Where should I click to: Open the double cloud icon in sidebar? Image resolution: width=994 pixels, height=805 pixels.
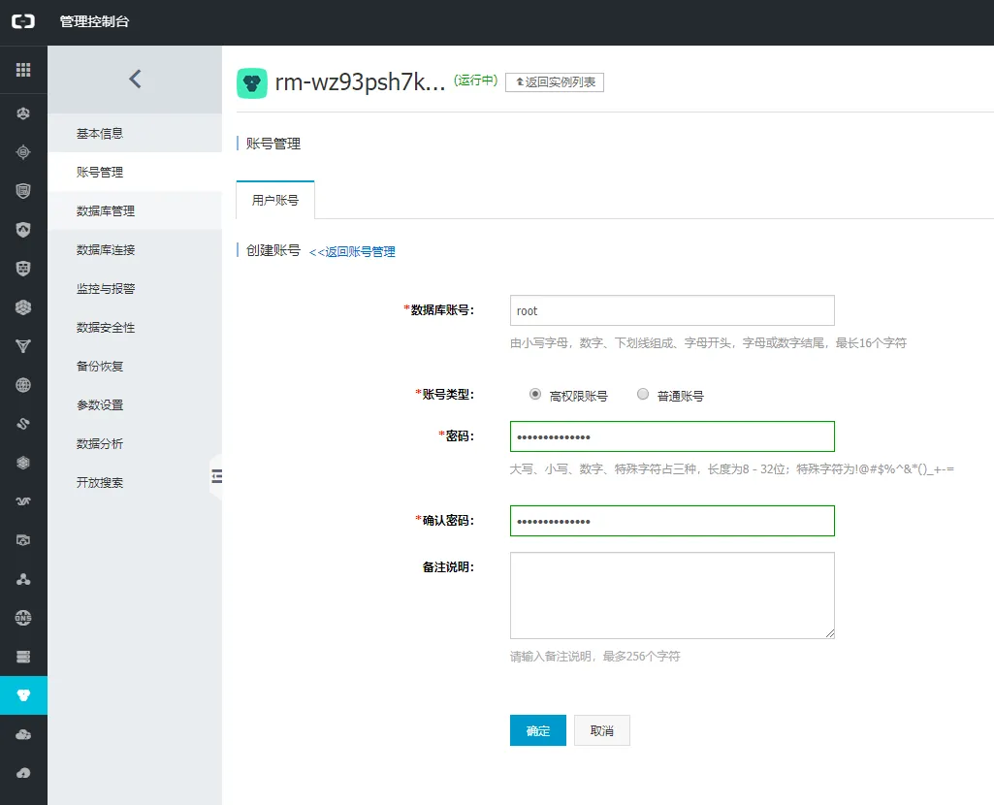[23, 734]
